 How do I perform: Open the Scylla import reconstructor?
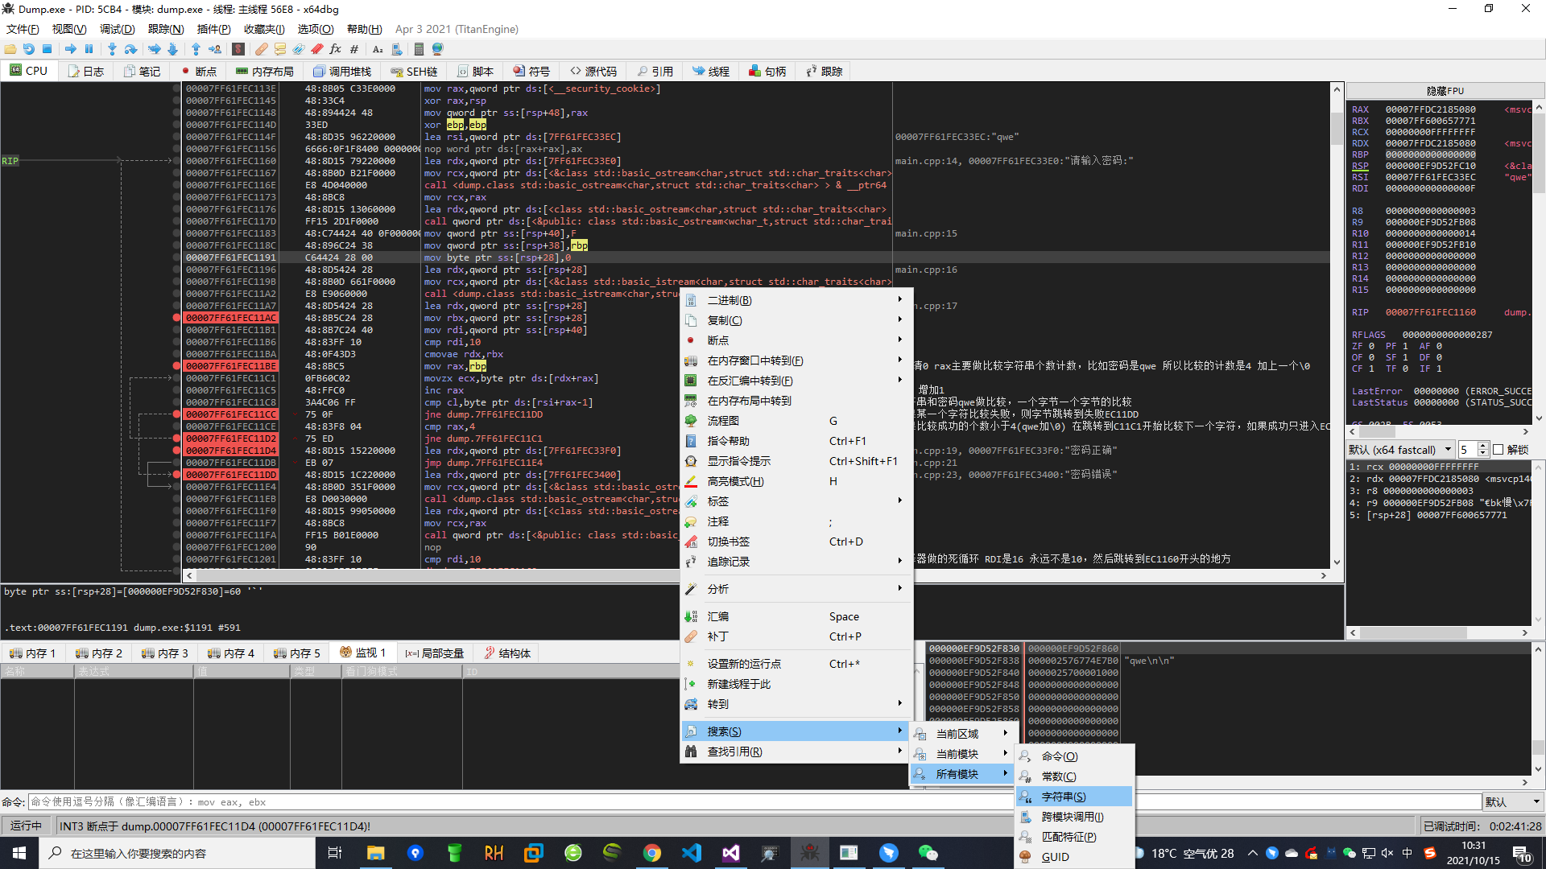tap(238, 49)
